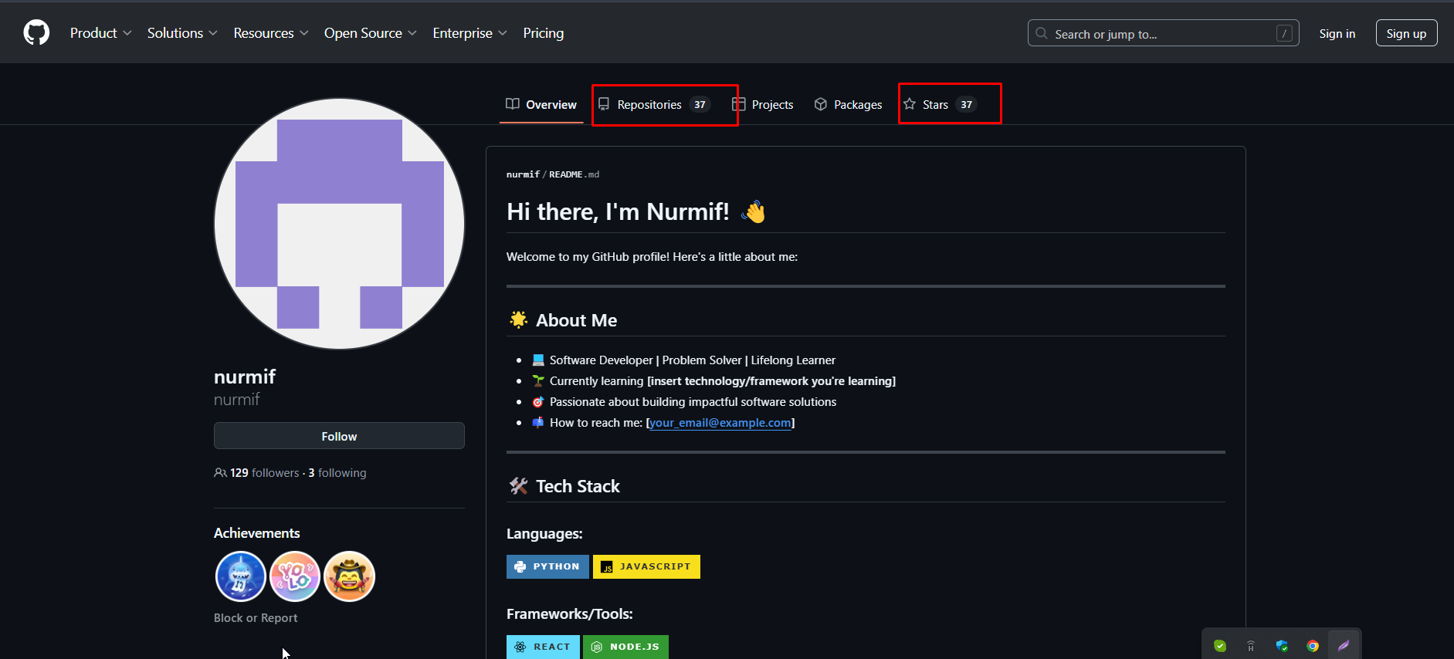This screenshot has width=1454, height=659.
Task: Follow the nurmif user
Action: tap(339, 436)
